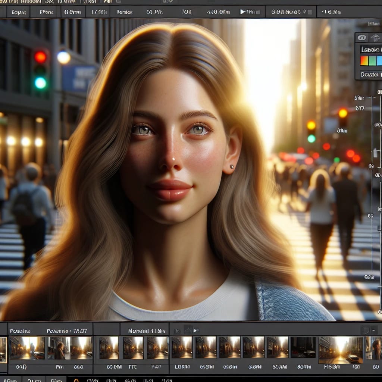Click the histogram icon above the filmstrip
The image size is (382, 382).
coord(188,331)
